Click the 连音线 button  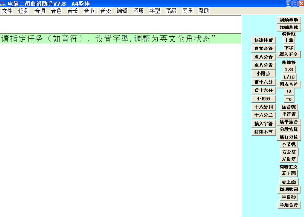tap(289, 107)
